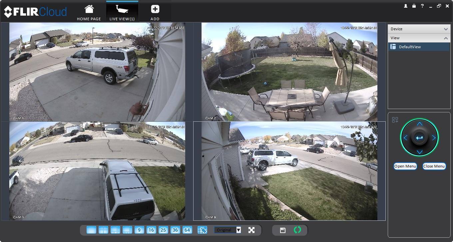Switch to the 64-camera grid layout
Image resolution: width=453 pixels, height=242 pixels.
pyautogui.click(x=187, y=230)
